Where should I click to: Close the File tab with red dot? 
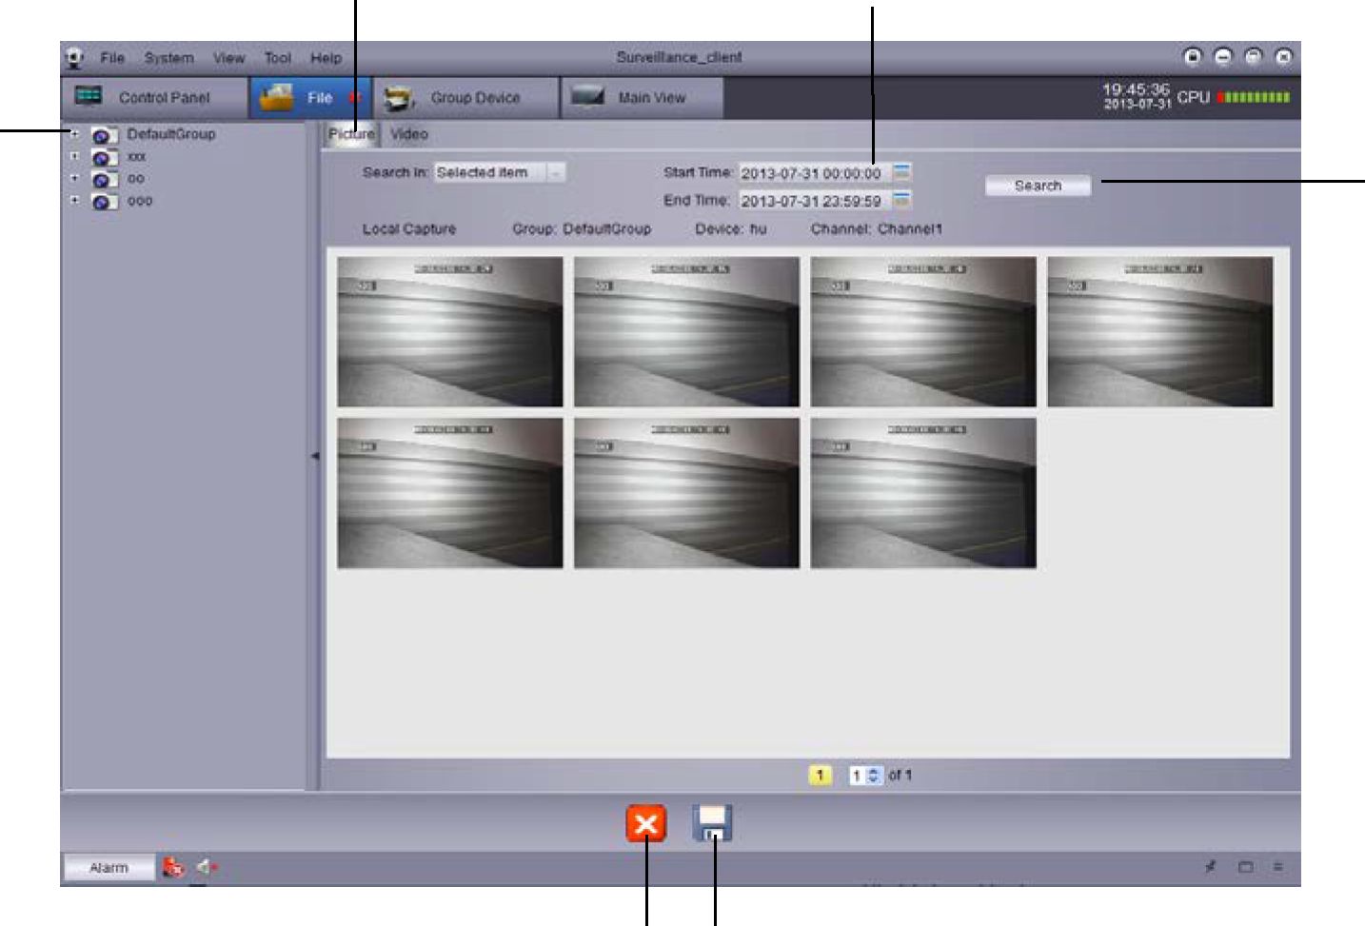354,98
